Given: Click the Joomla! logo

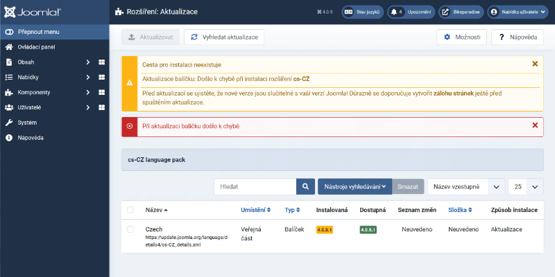Looking at the screenshot, I should click(32, 12).
